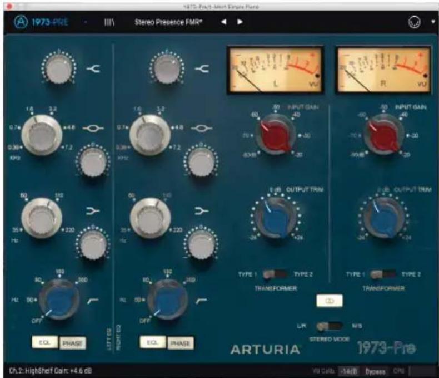Toggle the stereo link button
The image size is (439, 378).
click(329, 301)
